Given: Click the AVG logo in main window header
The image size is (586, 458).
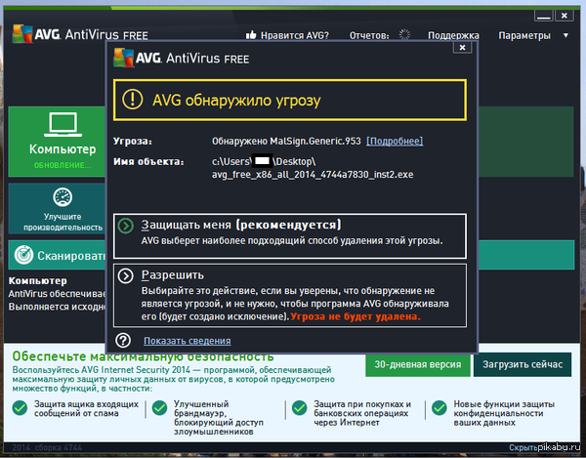Looking at the screenshot, I should pos(22,34).
